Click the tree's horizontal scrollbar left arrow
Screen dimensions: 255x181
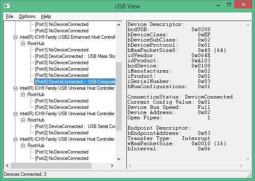[x=7, y=165]
